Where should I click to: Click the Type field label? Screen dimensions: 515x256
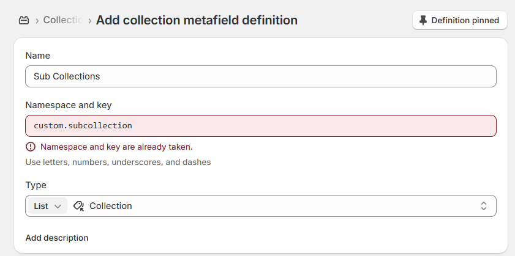[x=36, y=185]
